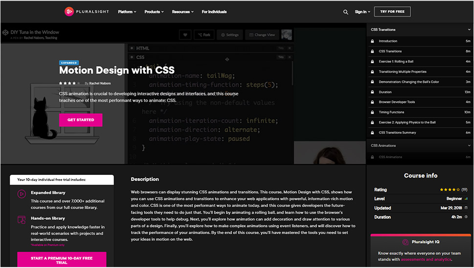The width and height of the screenshot is (474, 268).
Task: Click the Pluralsight IQ circular icon
Action: (406, 242)
